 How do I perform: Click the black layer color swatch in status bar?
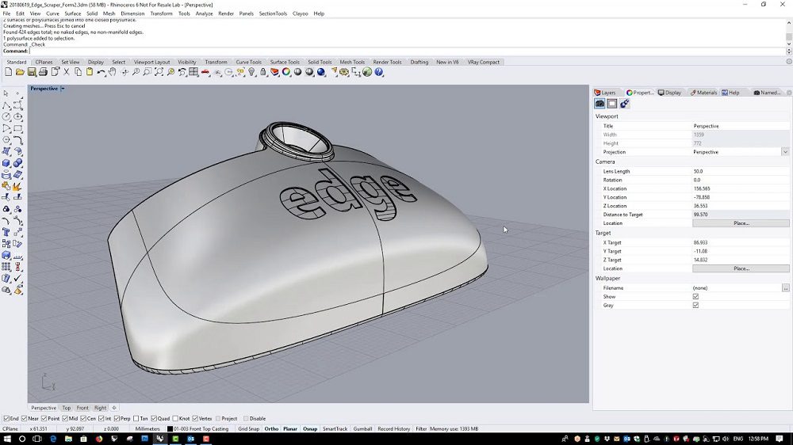[x=170, y=429]
